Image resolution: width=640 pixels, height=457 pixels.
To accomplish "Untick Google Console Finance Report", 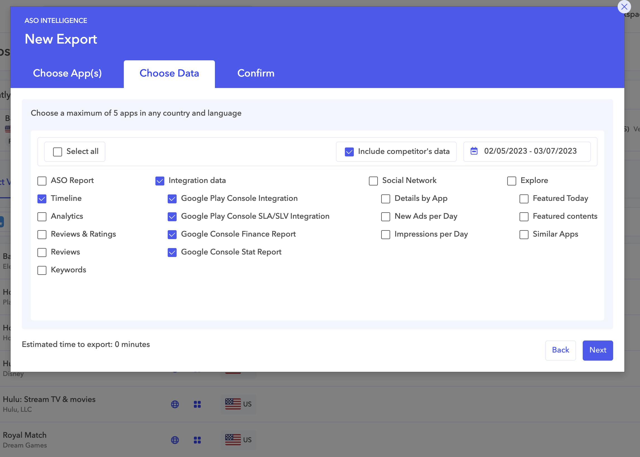I will pos(172,235).
